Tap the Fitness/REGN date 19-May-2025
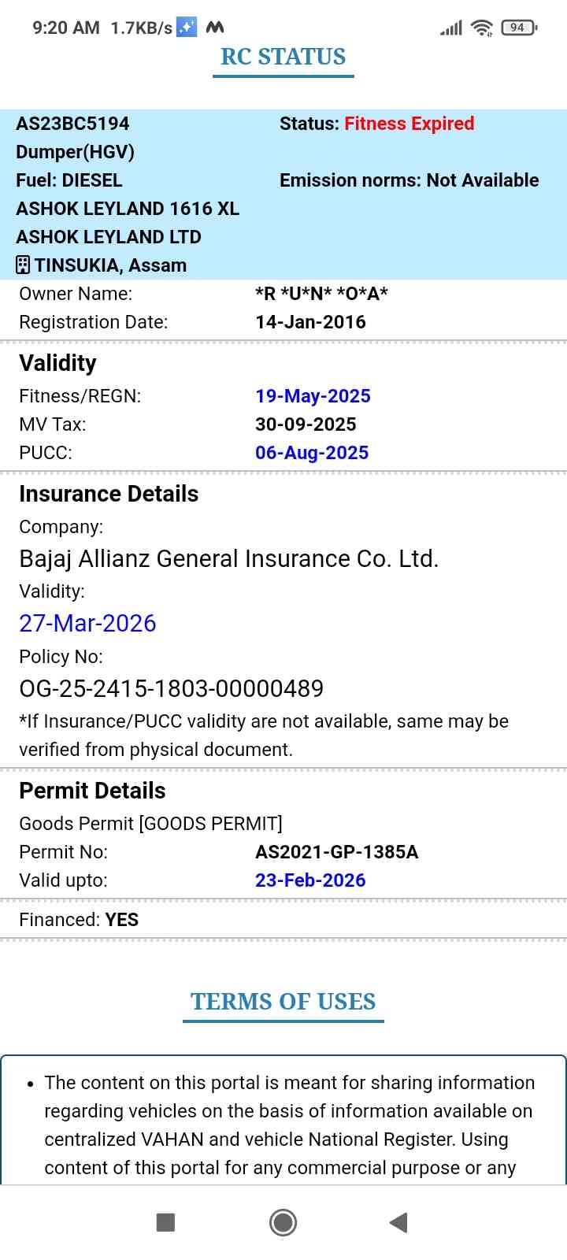This screenshot has height=1260, width=567. (313, 396)
